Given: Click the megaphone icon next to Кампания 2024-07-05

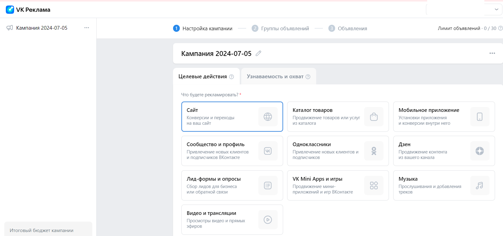Looking at the screenshot, I should (10, 28).
